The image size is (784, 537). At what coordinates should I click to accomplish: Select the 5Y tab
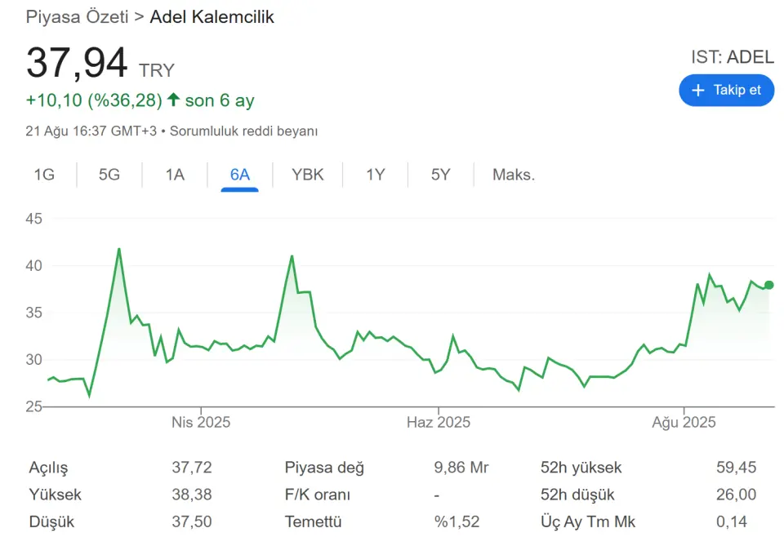coord(440,175)
